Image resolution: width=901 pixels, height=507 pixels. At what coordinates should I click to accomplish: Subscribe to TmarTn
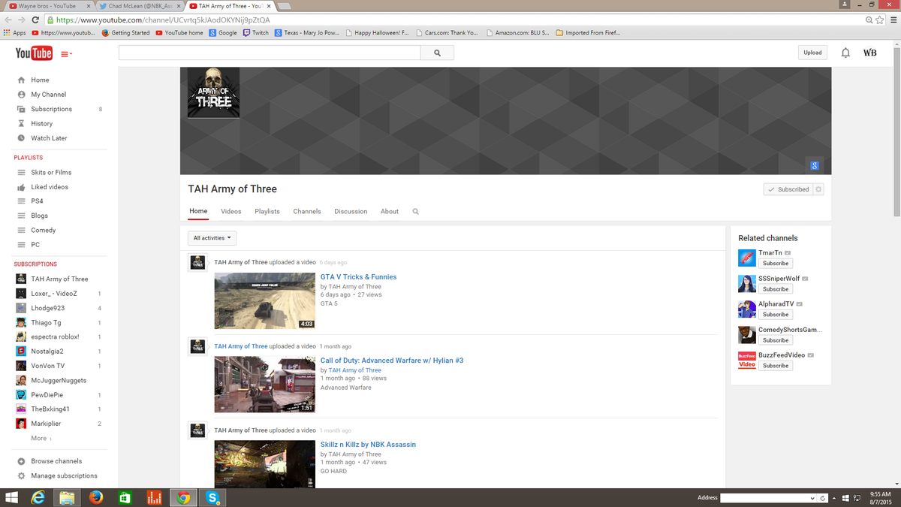pos(776,264)
